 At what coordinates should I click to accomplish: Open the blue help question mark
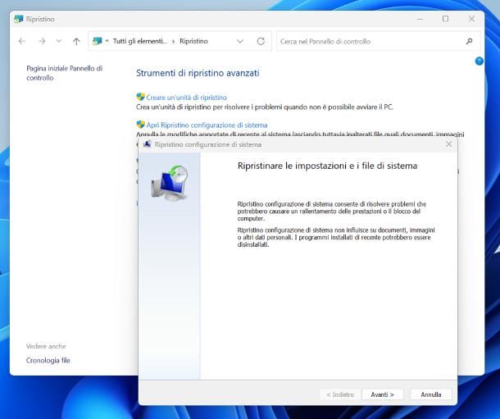[x=479, y=61]
